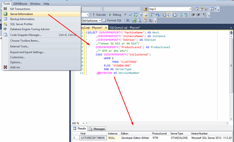Click the SSMSBoost settings icon with red X
234x142 pixels.
151,21
